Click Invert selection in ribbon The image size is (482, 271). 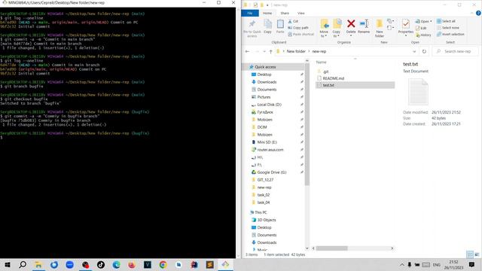tap(450, 34)
